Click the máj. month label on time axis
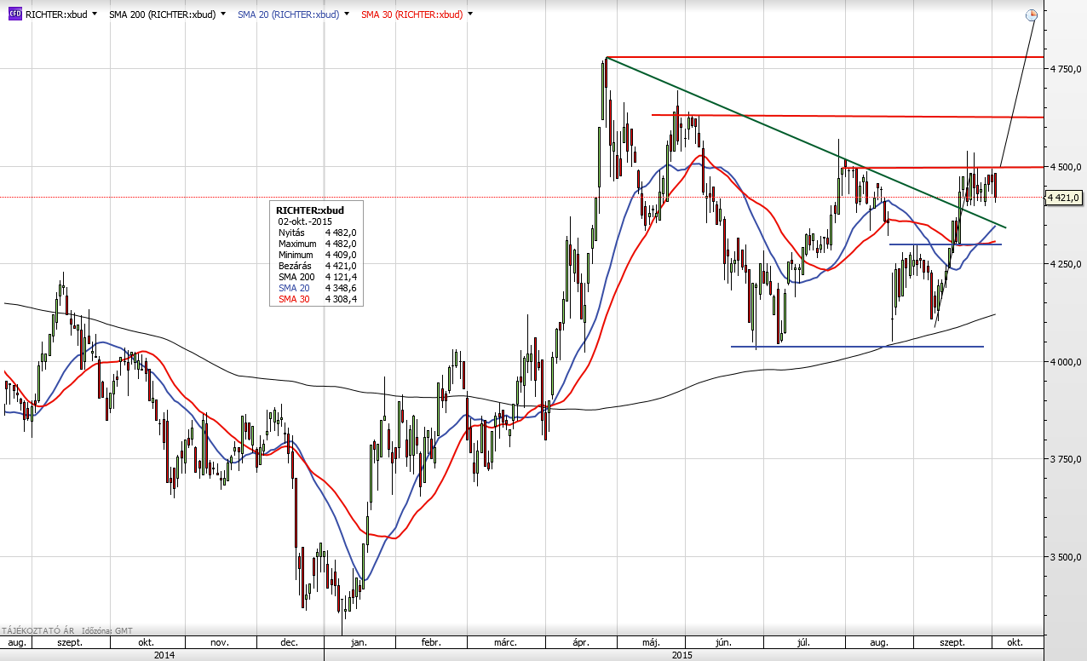The width and height of the screenshot is (1087, 661). pos(652,643)
